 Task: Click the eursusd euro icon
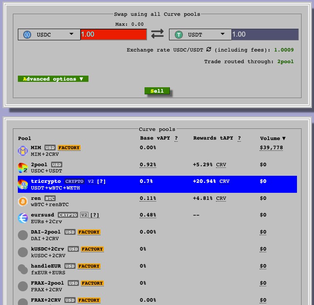23,218
